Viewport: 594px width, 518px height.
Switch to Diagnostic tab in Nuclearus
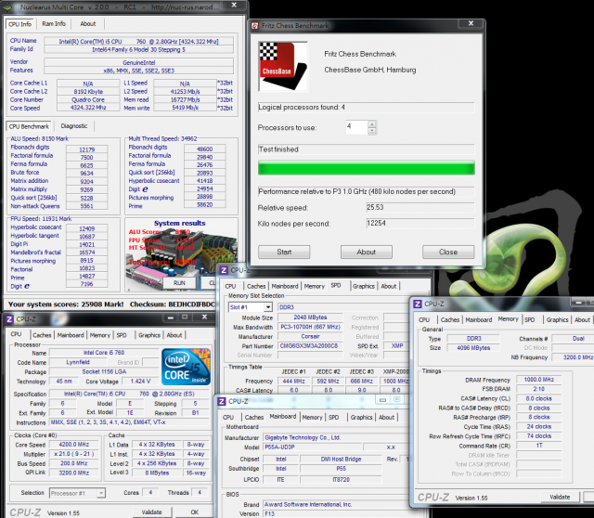click(74, 126)
